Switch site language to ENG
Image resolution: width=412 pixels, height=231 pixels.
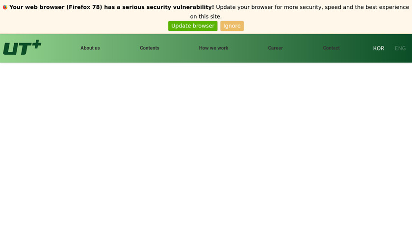pos(400,48)
